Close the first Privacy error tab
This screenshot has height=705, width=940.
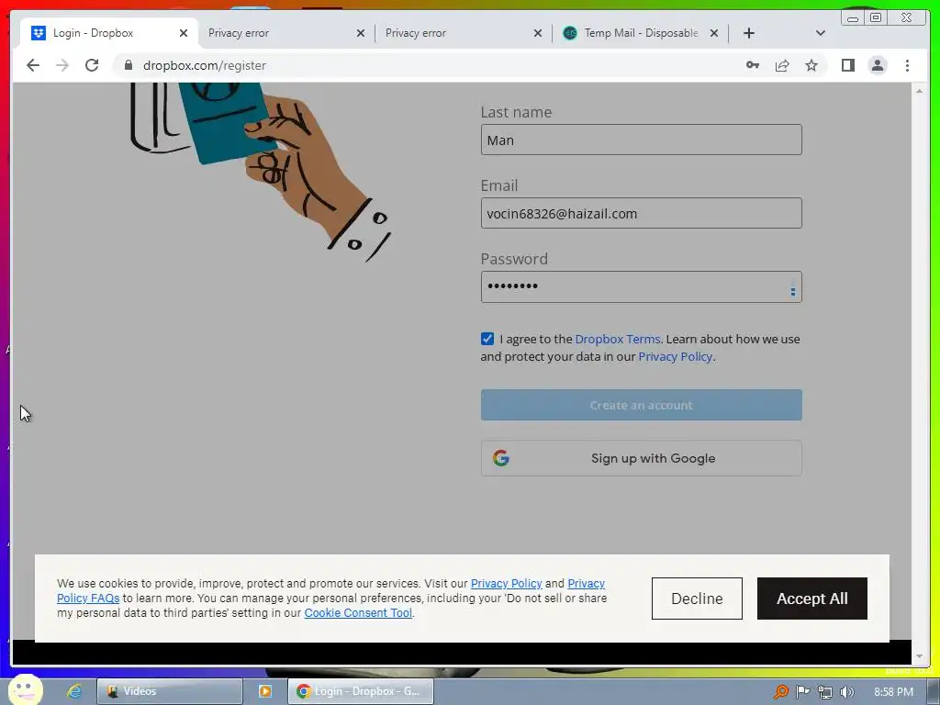(360, 33)
